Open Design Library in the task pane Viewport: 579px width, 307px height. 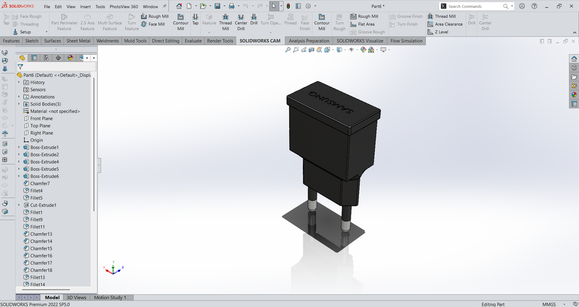[x=574, y=68]
